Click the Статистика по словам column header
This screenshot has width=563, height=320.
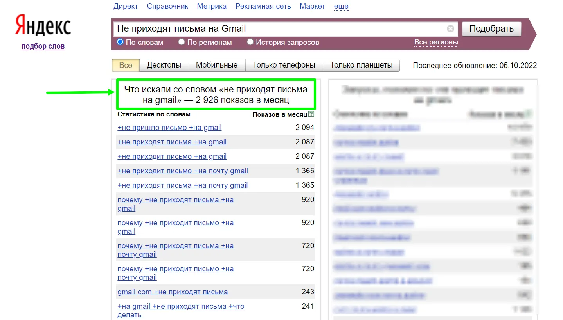pyautogui.click(x=154, y=114)
